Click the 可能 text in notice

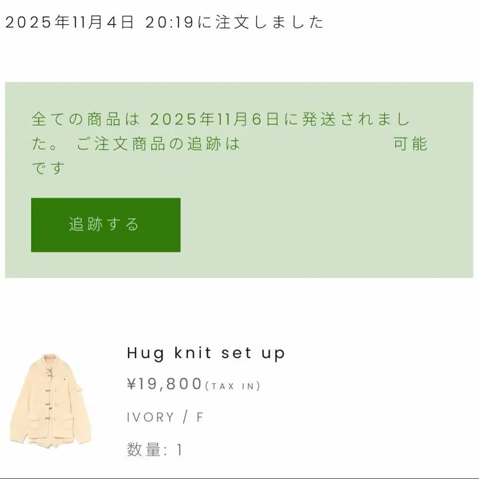pyautogui.click(x=410, y=144)
